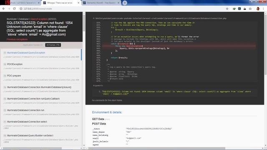Image resolution: width=267 pixels, height=150 pixels.
Task: Click the nama_belakang POST field name
Action: pyautogui.click(x=100, y=135)
